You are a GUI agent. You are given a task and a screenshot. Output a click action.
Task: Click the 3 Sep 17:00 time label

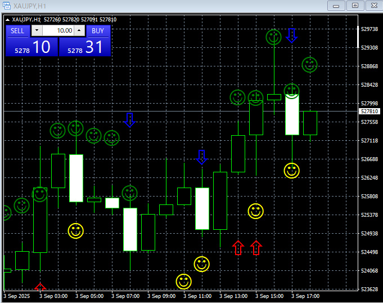305,296
